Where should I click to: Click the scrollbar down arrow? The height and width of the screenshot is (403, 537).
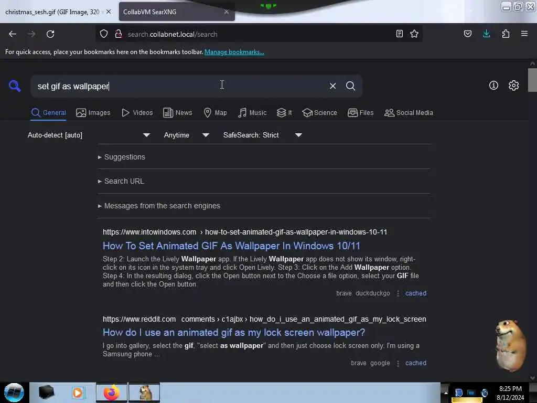point(532,378)
